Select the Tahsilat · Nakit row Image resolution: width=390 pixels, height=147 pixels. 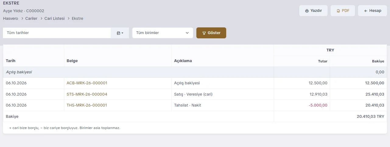click(x=195, y=105)
